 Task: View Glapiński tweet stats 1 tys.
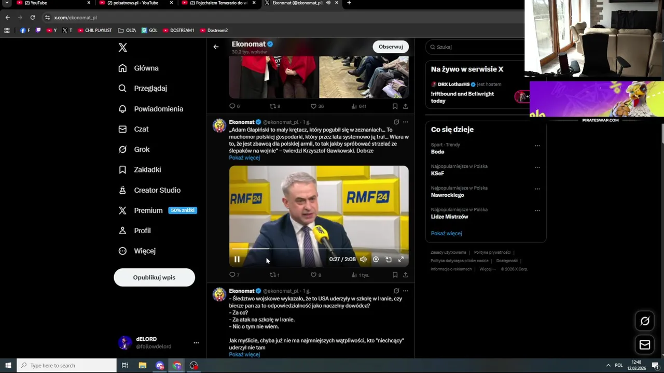(360, 275)
